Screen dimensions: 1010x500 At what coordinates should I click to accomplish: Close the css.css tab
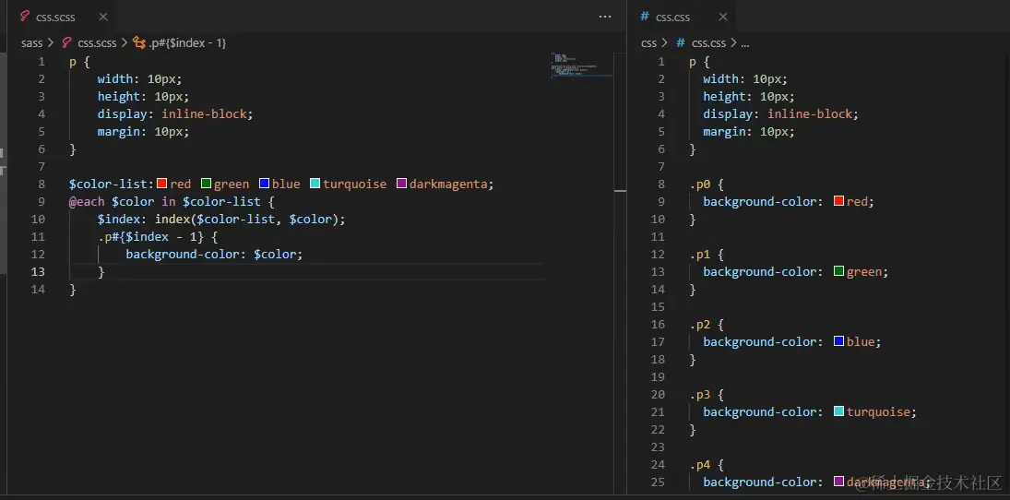click(x=723, y=17)
